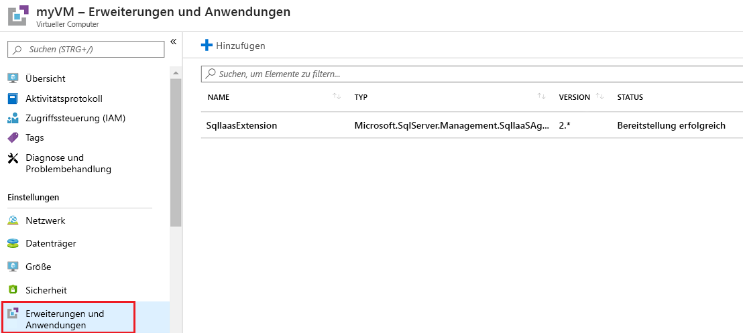The height and width of the screenshot is (333, 743).
Task: Select Erweiterungen und Anwendungen in sidebar
Action: pyautogui.click(x=68, y=316)
